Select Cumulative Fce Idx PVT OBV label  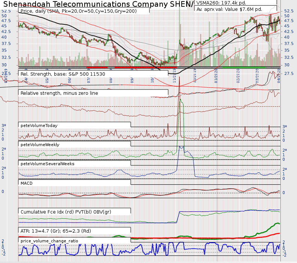[x=66, y=212]
